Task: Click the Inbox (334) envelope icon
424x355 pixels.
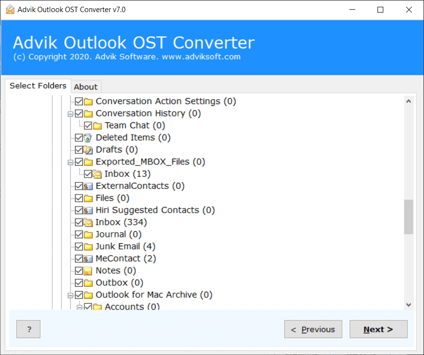Action: click(x=88, y=222)
